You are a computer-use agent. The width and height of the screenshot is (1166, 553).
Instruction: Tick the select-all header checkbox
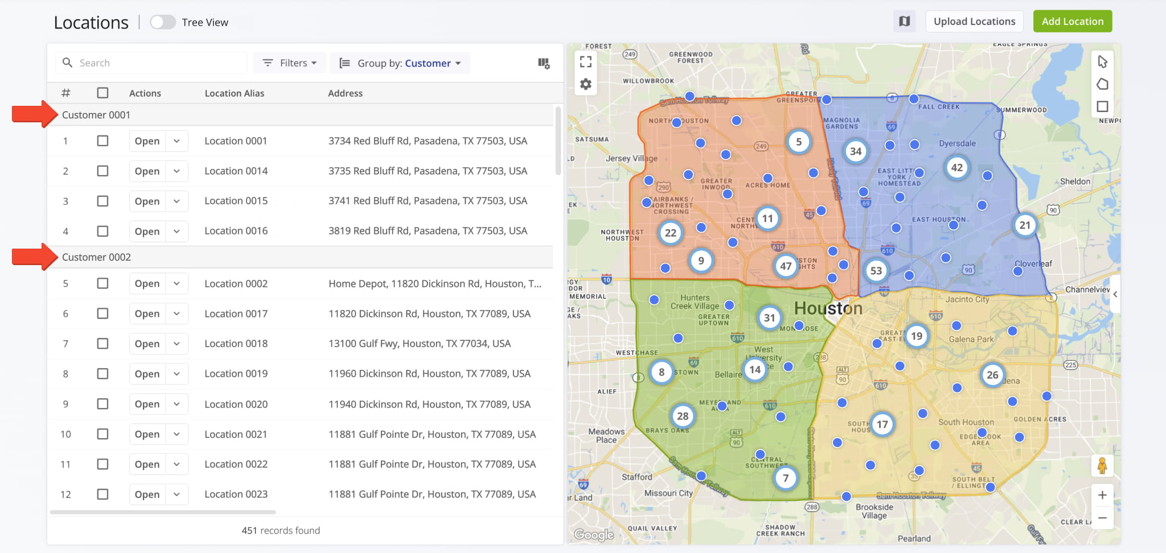point(102,93)
